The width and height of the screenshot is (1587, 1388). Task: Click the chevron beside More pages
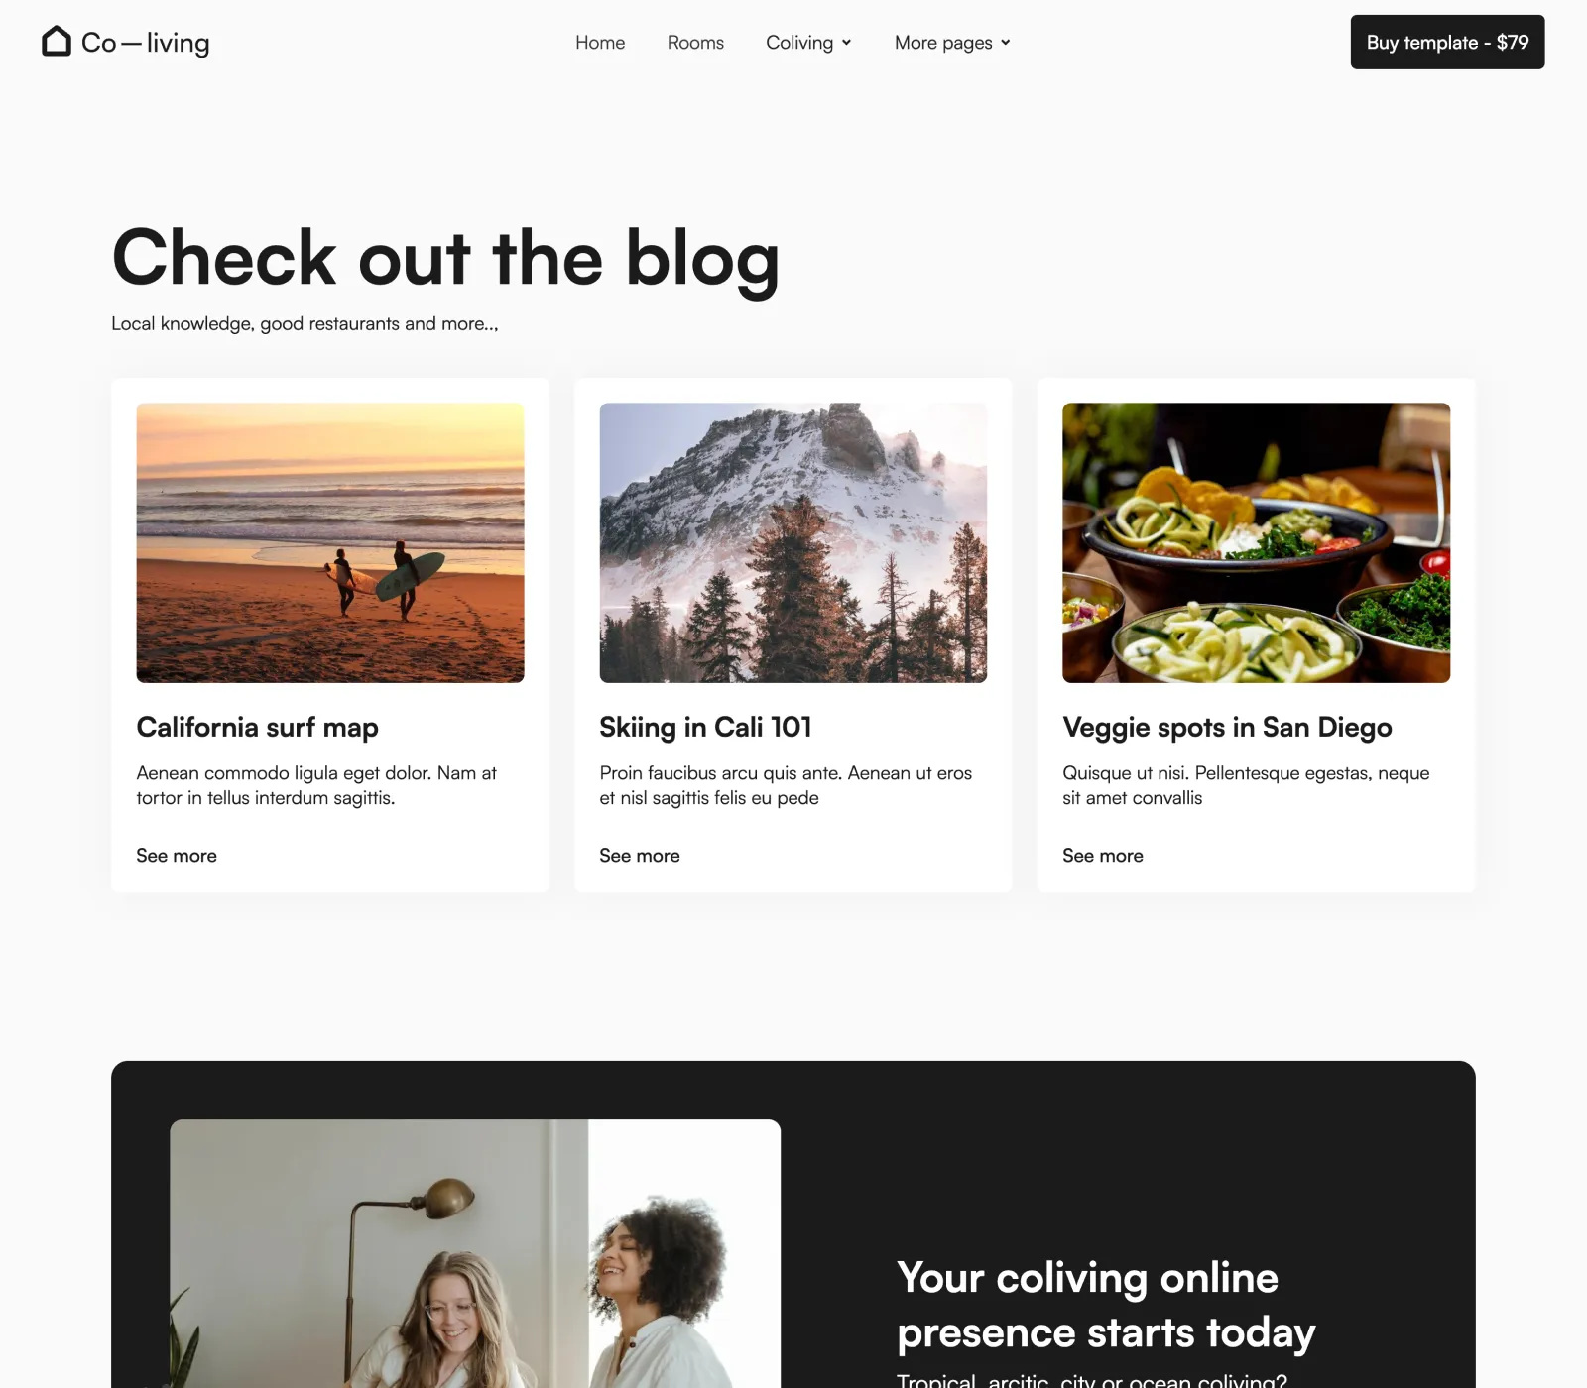(x=1005, y=43)
